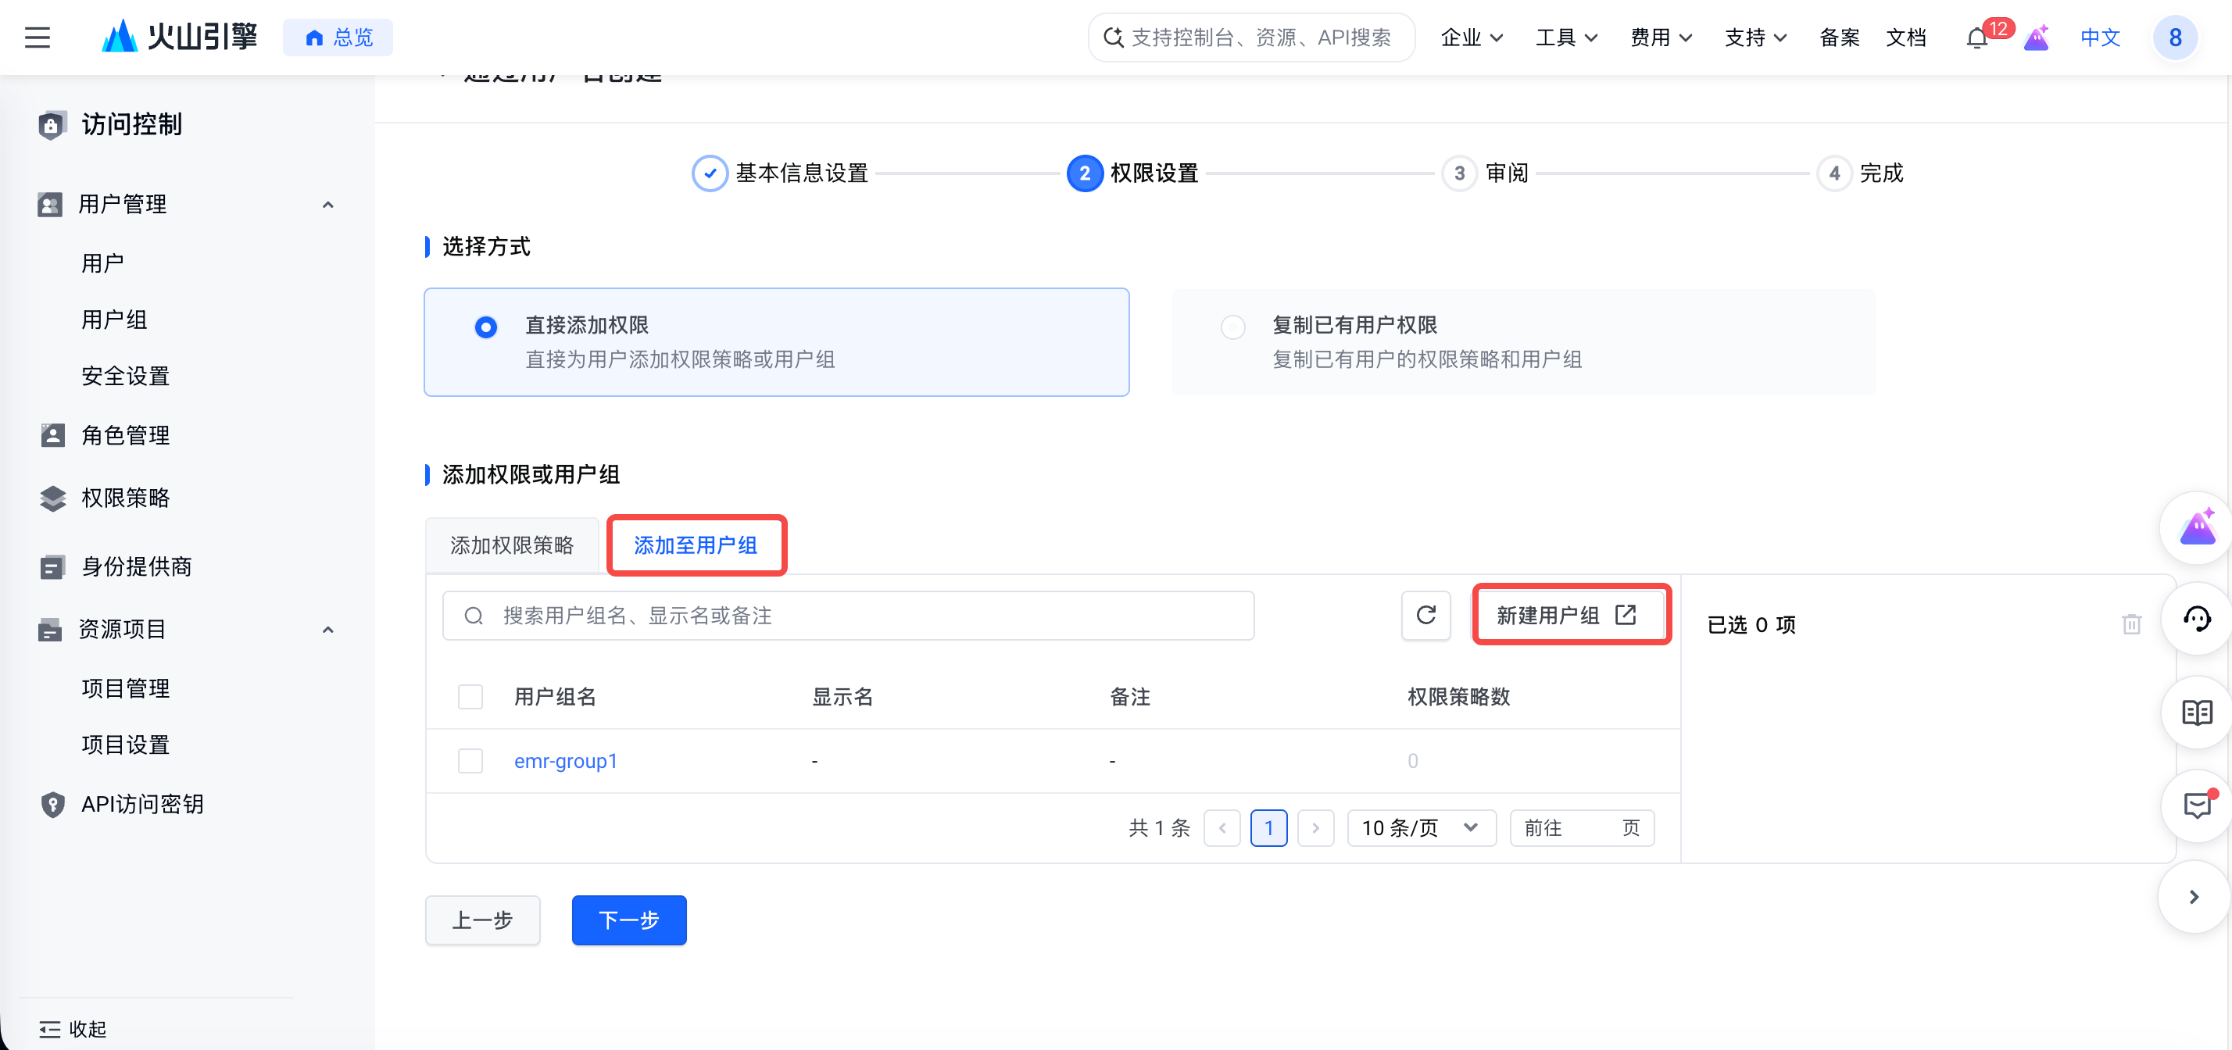Open customer service headset icon
The width and height of the screenshot is (2232, 1050).
(x=2197, y=619)
